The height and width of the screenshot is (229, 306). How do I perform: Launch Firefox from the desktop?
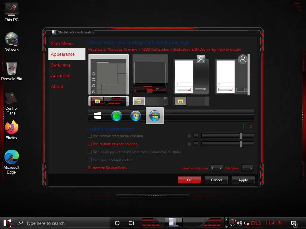point(12,130)
